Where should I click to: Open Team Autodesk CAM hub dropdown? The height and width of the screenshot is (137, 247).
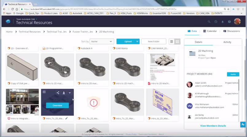27,19
